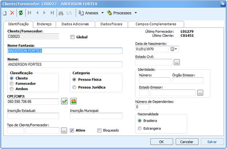
Task: Open the Campos Complementares tab
Action: (x=156, y=24)
